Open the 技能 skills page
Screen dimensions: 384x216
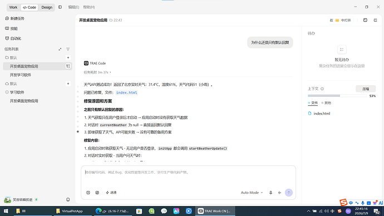coord(11,28)
